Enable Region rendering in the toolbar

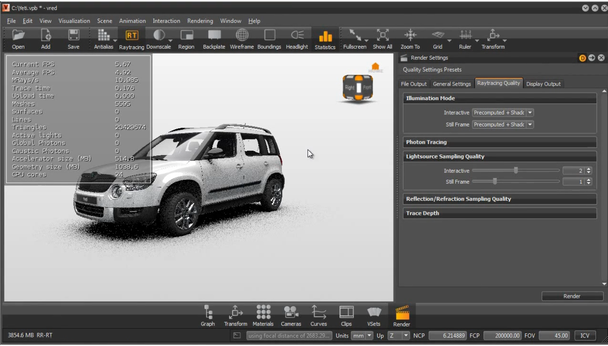pyautogui.click(x=186, y=39)
